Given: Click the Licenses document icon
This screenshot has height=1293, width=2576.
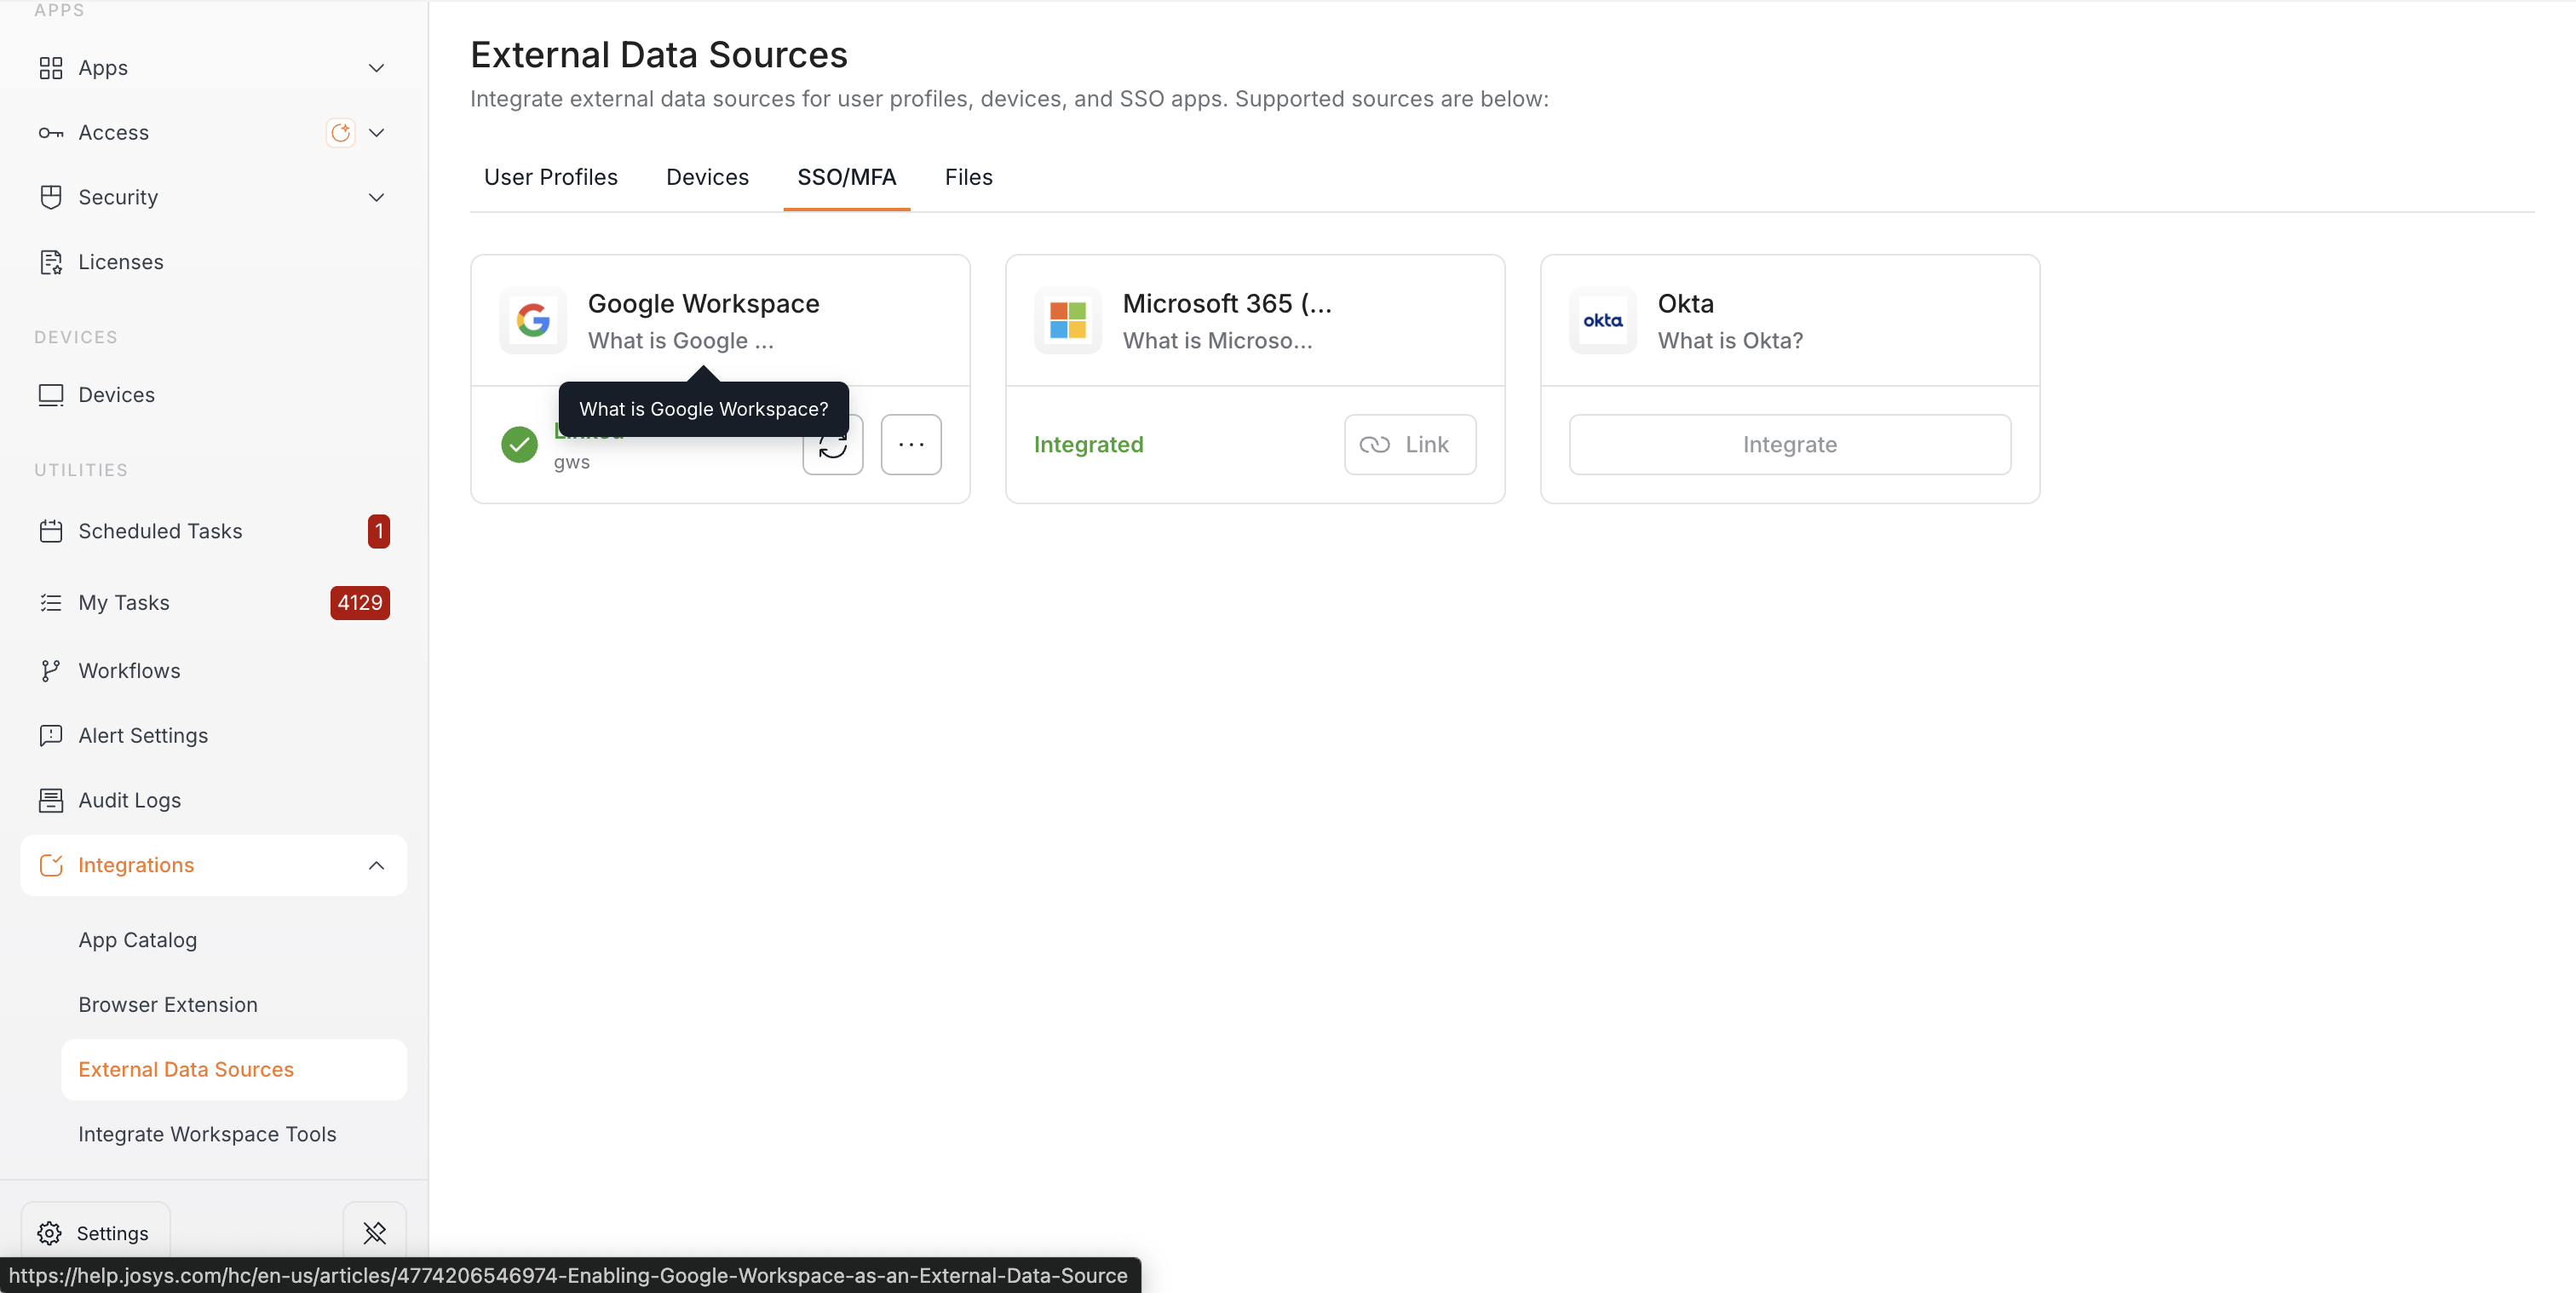Looking at the screenshot, I should pos(50,262).
